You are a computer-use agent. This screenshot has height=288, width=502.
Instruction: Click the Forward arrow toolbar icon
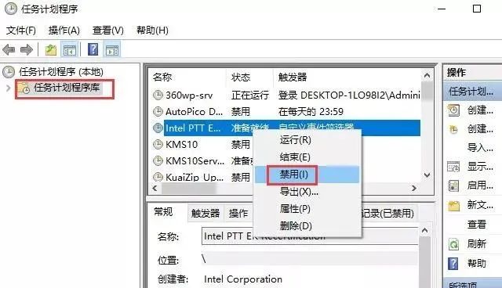click(26, 50)
